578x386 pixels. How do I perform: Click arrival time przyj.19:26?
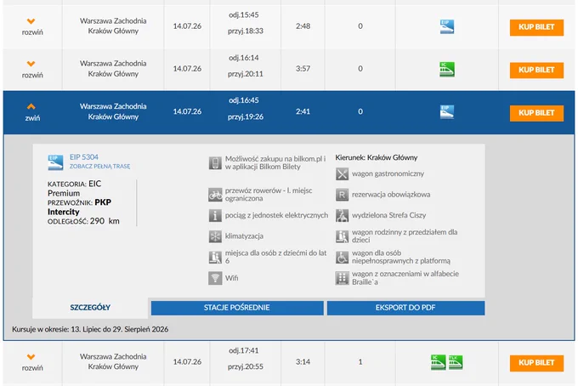tap(246, 116)
